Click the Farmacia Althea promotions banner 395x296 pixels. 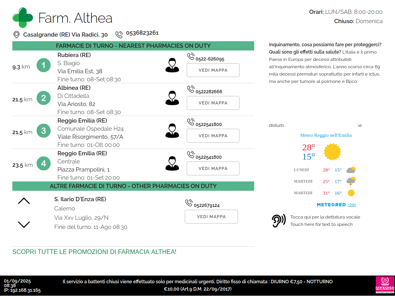[95, 252]
